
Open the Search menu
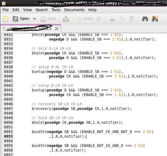[x=42, y=10]
